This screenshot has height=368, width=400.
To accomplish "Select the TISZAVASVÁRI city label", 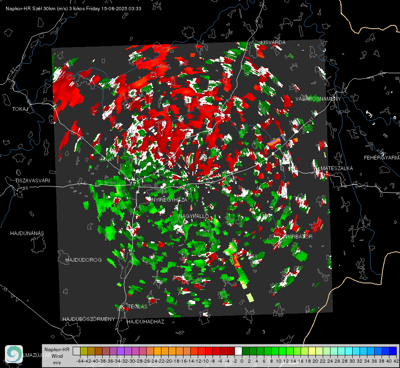I will (x=32, y=181).
